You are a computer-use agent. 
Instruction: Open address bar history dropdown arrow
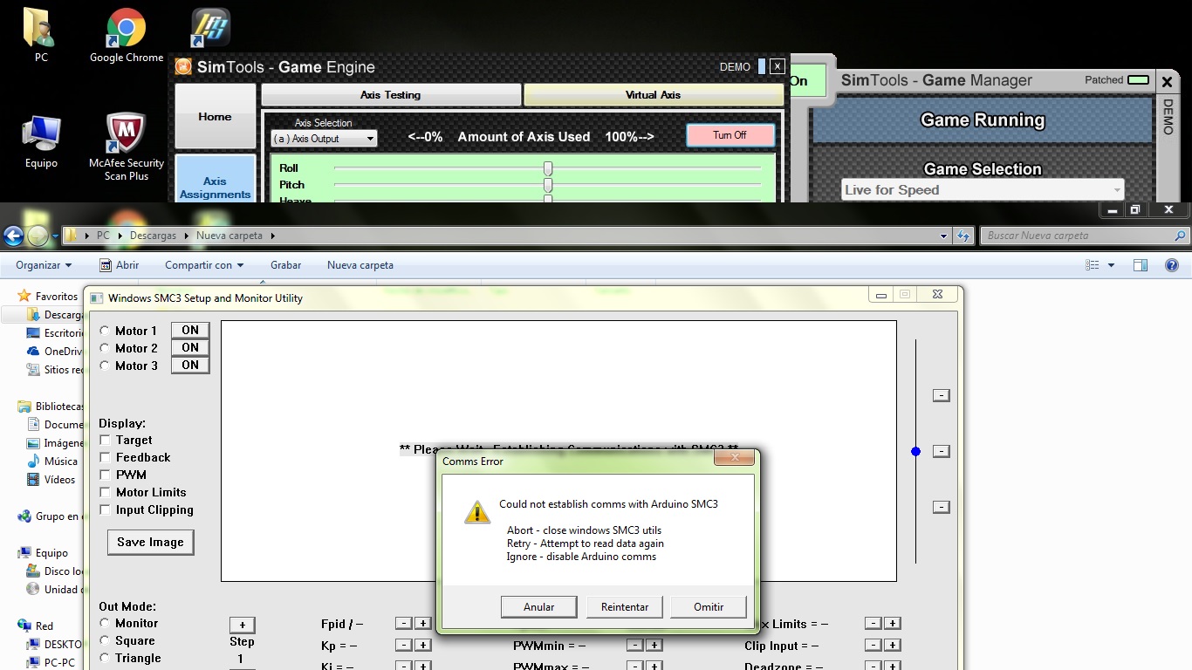pos(943,236)
